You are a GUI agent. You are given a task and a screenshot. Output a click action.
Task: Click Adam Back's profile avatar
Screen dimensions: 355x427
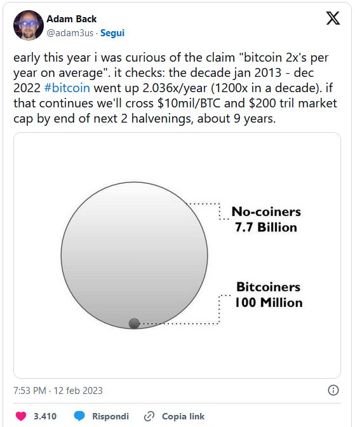[29, 25]
